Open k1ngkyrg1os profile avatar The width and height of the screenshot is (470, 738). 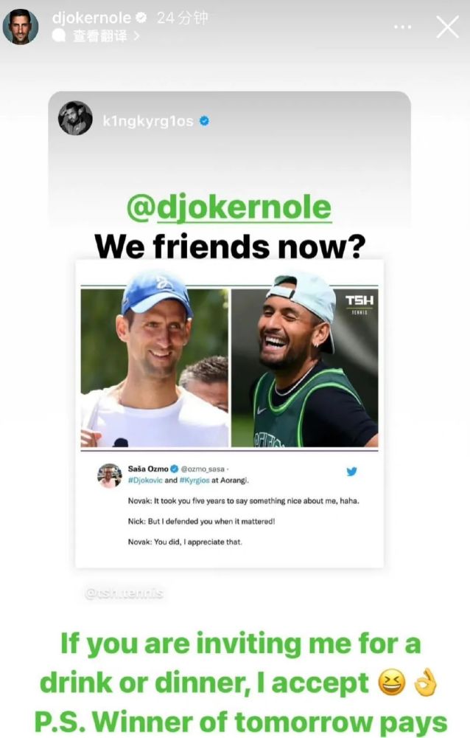[75, 118]
